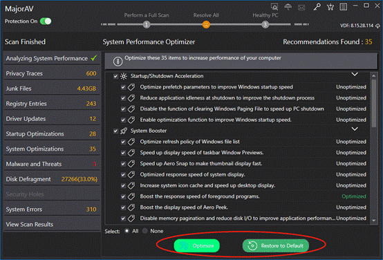The height and width of the screenshot is (260, 383).
Task: Collapse the System Booster chevron
Action: point(355,129)
